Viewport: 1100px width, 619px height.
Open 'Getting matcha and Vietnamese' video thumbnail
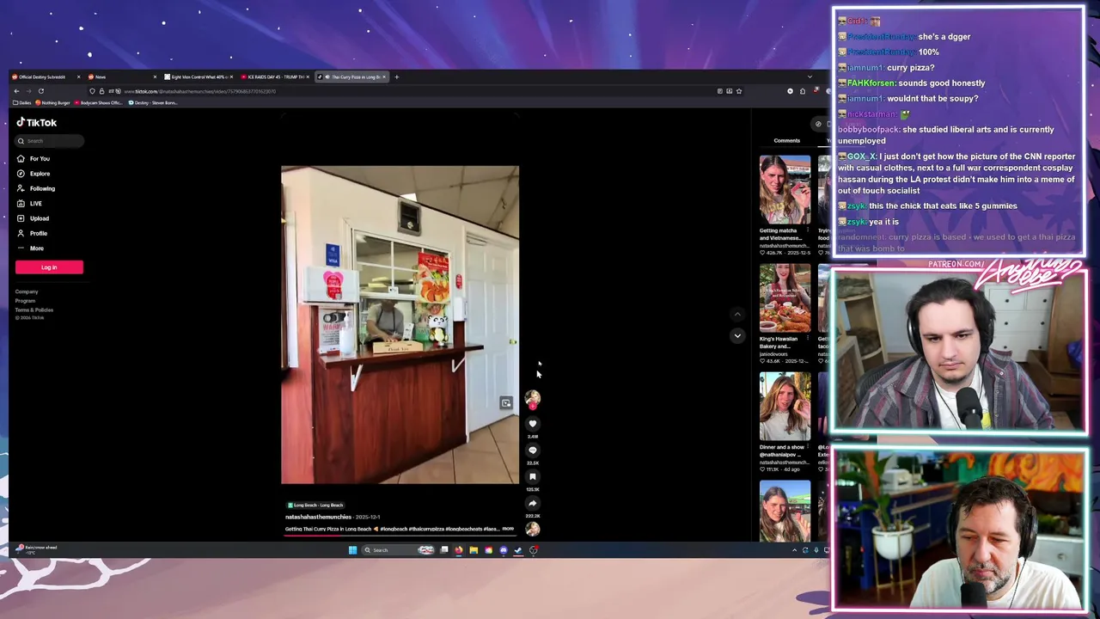pyautogui.click(x=785, y=189)
